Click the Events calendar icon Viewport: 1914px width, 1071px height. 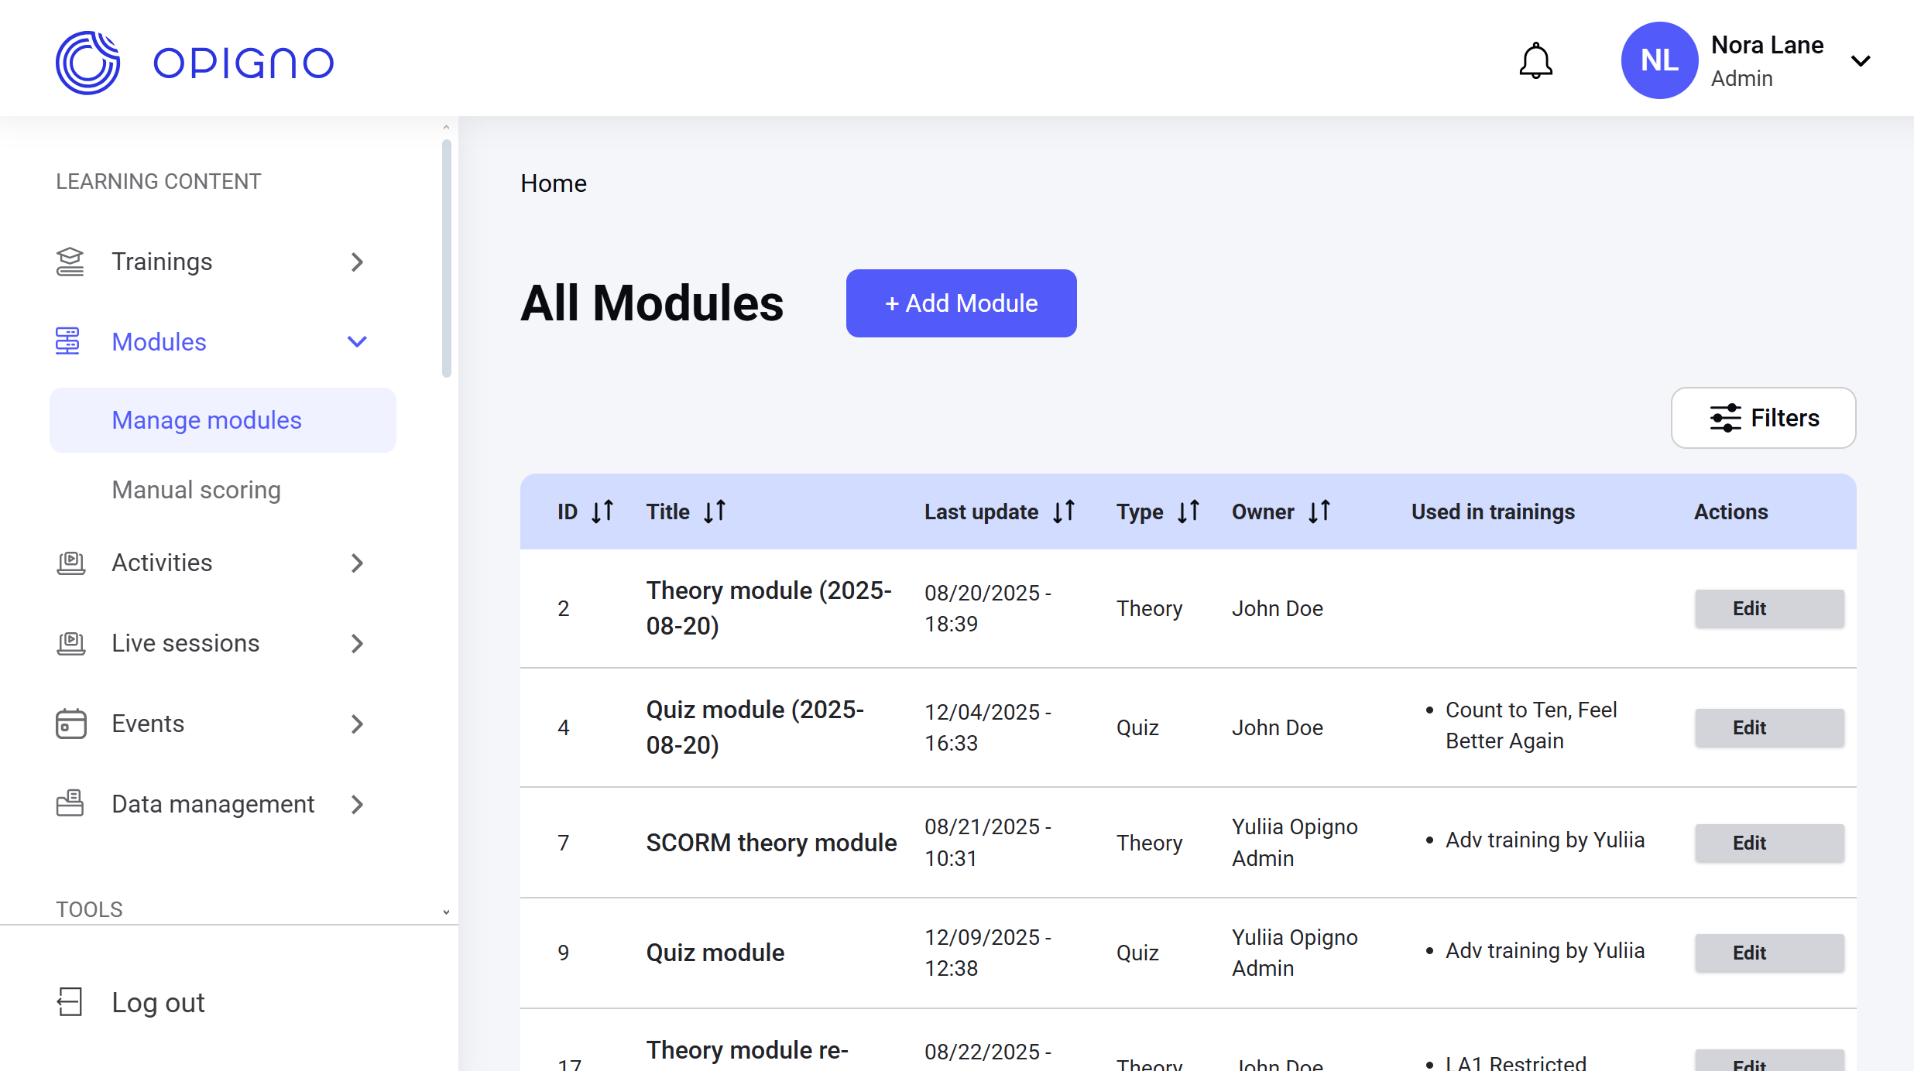(70, 724)
